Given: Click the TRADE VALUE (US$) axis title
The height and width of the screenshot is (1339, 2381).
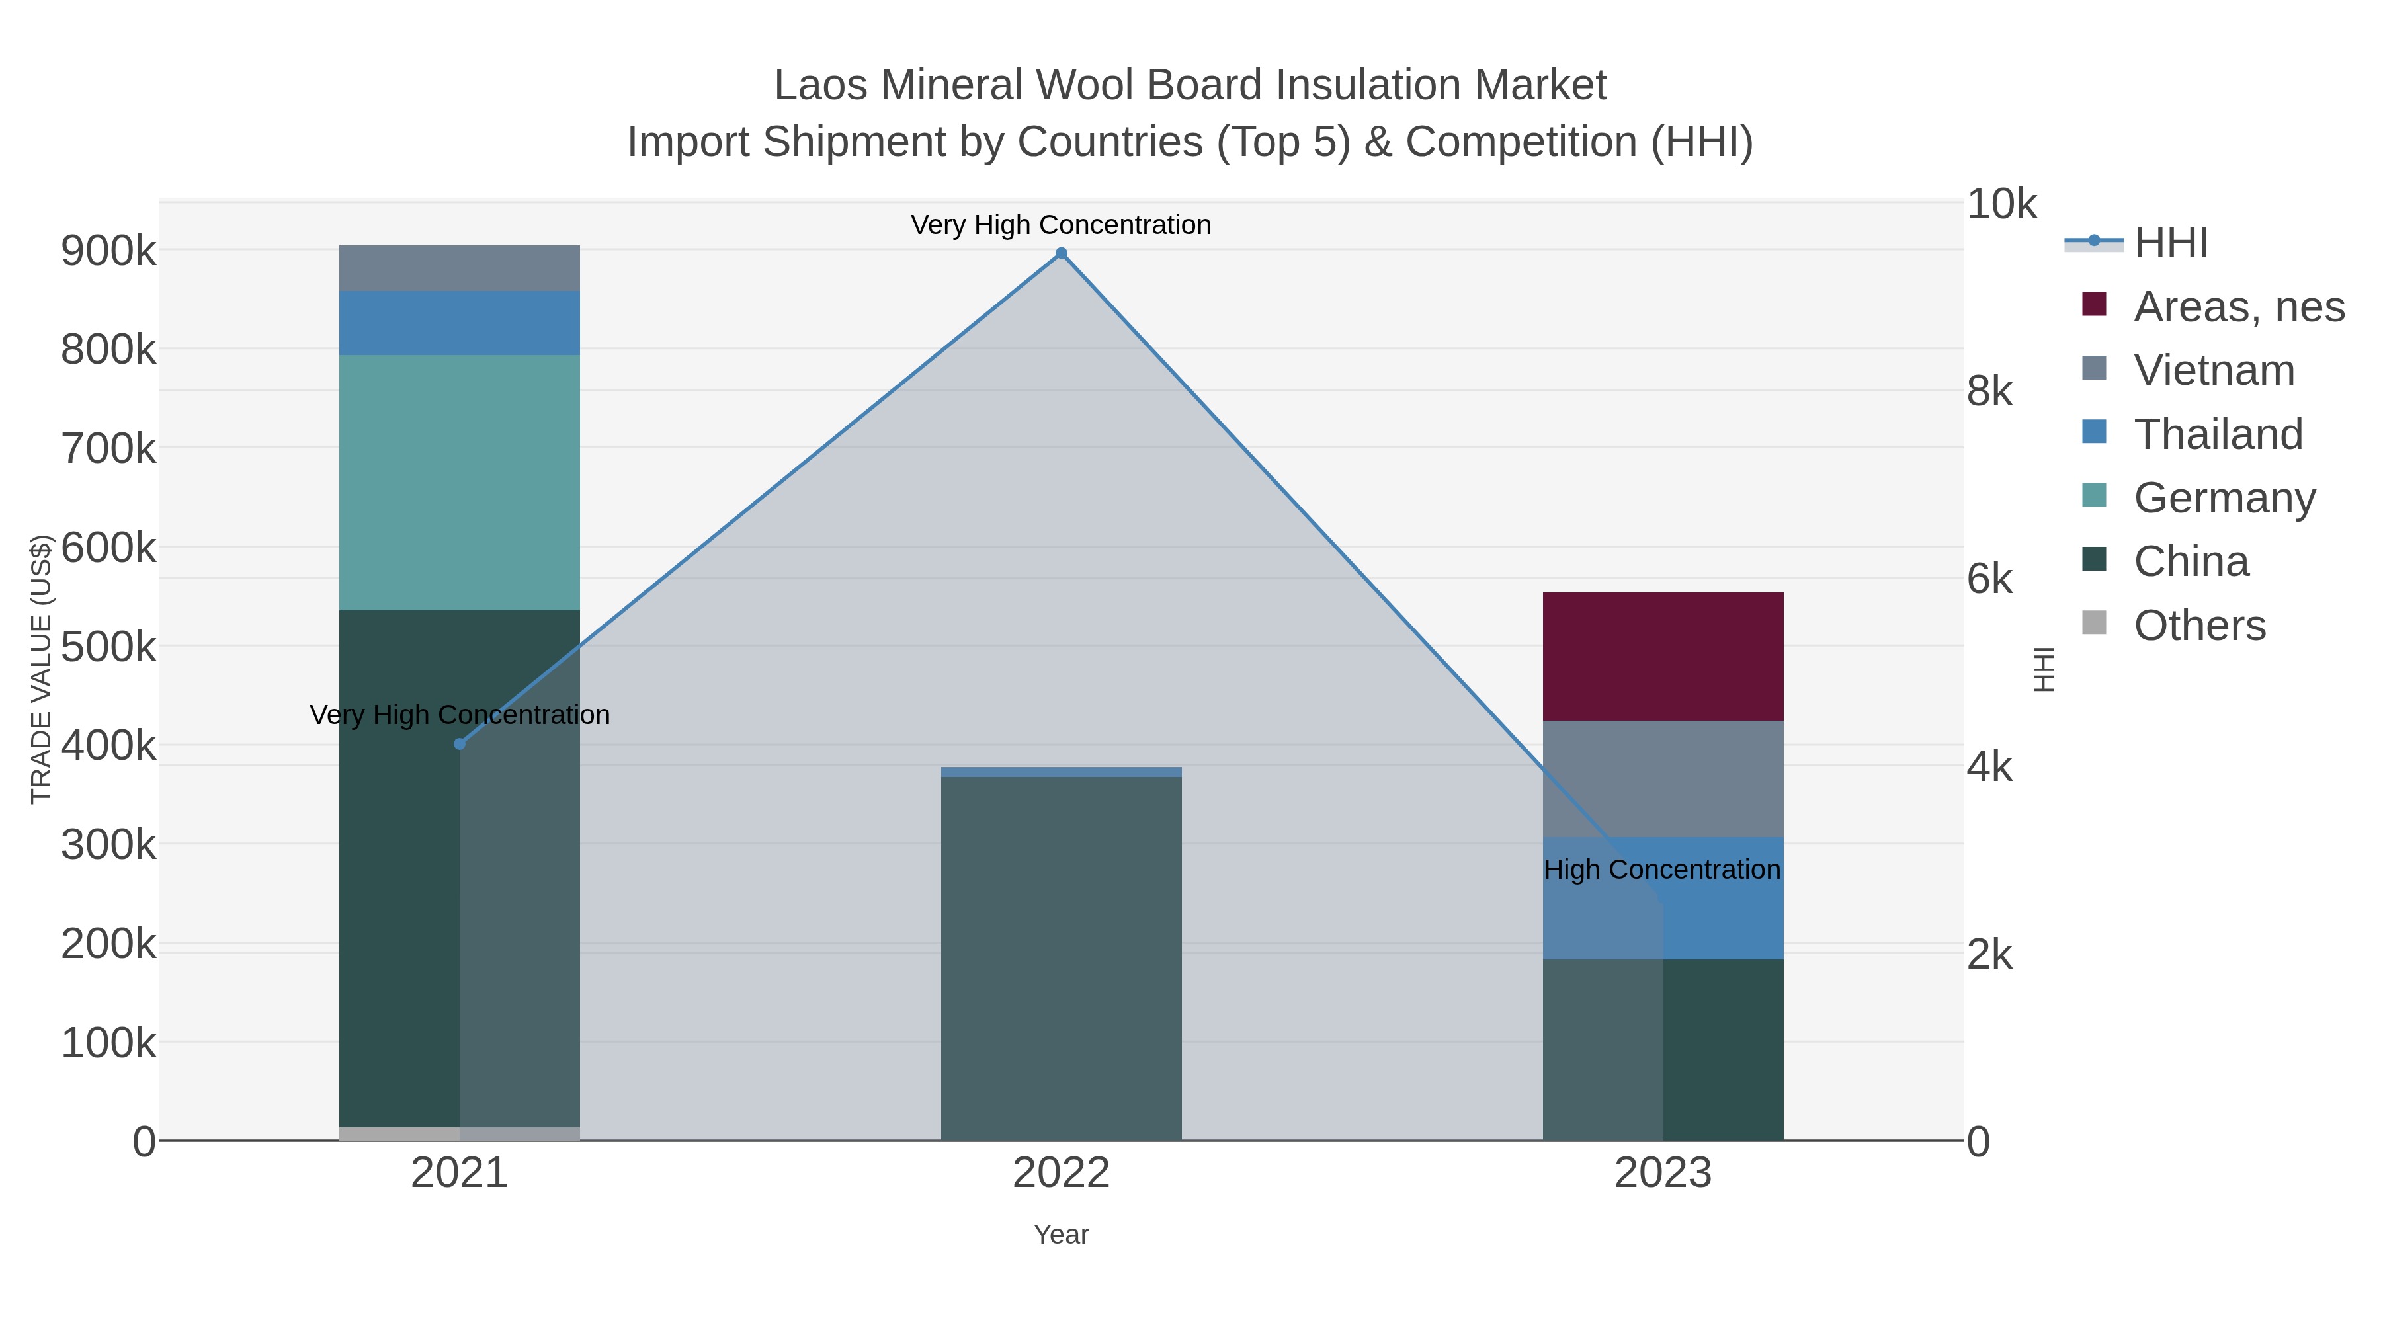Looking at the screenshot, I should coord(42,669).
